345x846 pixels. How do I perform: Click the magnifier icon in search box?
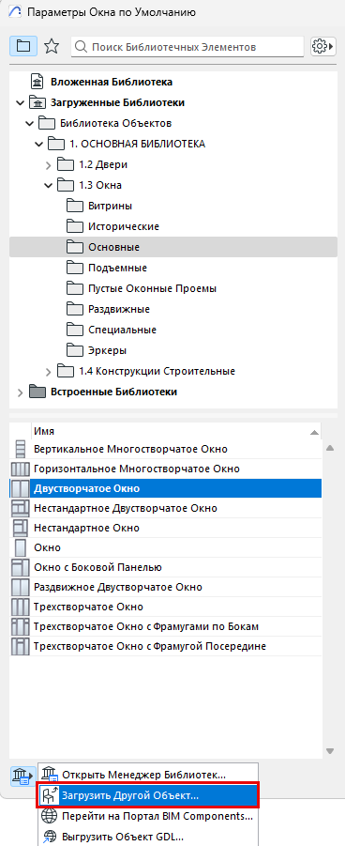tap(82, 47)
